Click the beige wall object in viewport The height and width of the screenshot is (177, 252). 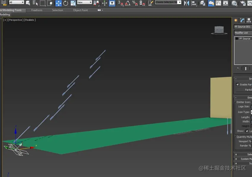[x=221, y=98]
